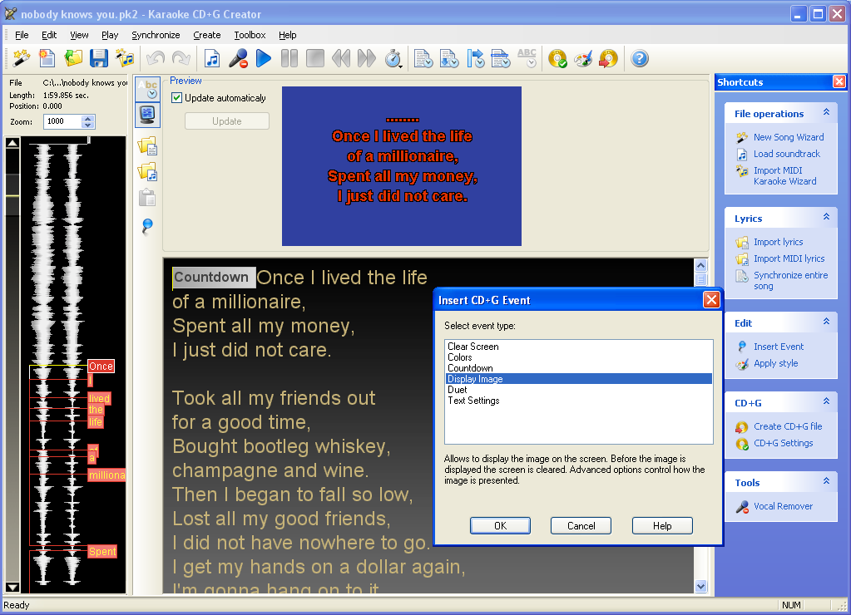
Task: Click the stopwatch timer toolbar icon
Action: point(393,58)
